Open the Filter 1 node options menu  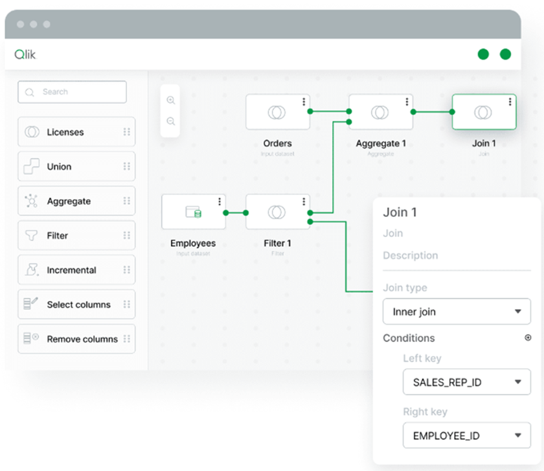coord(303,201)
